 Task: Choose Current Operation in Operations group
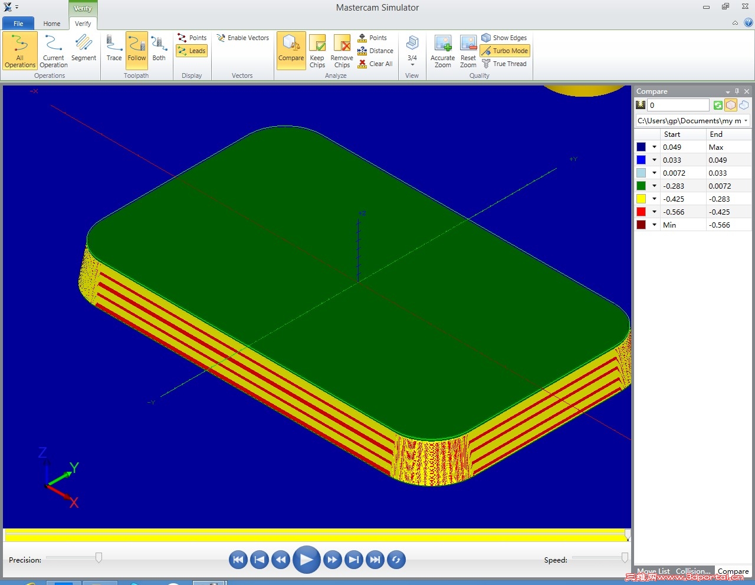[54, 51]
